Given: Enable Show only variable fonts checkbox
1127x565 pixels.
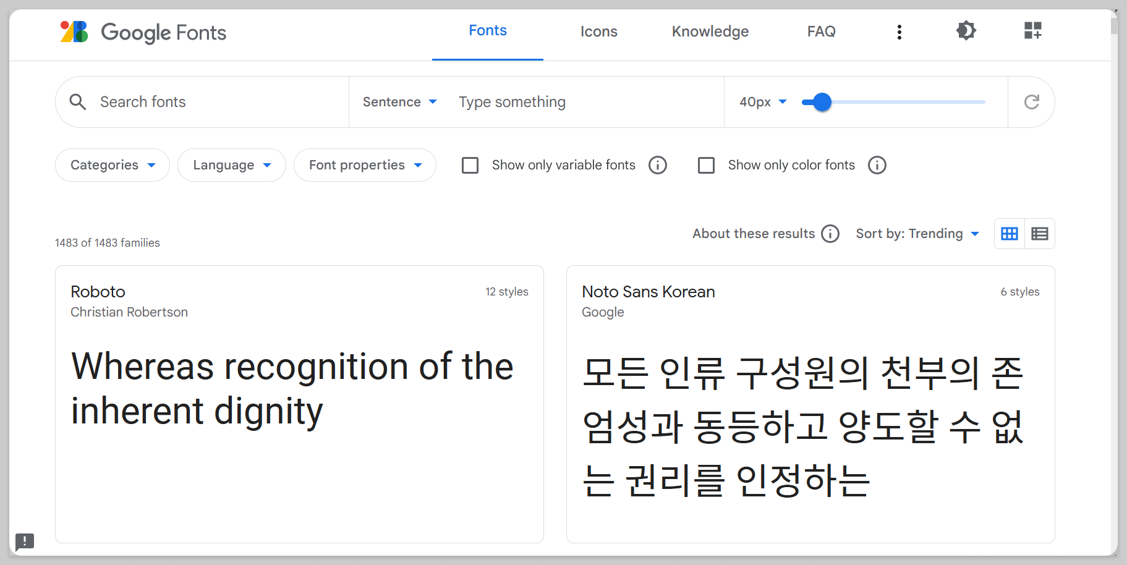Looking at the screenshot, I should [x=470, y=165].
